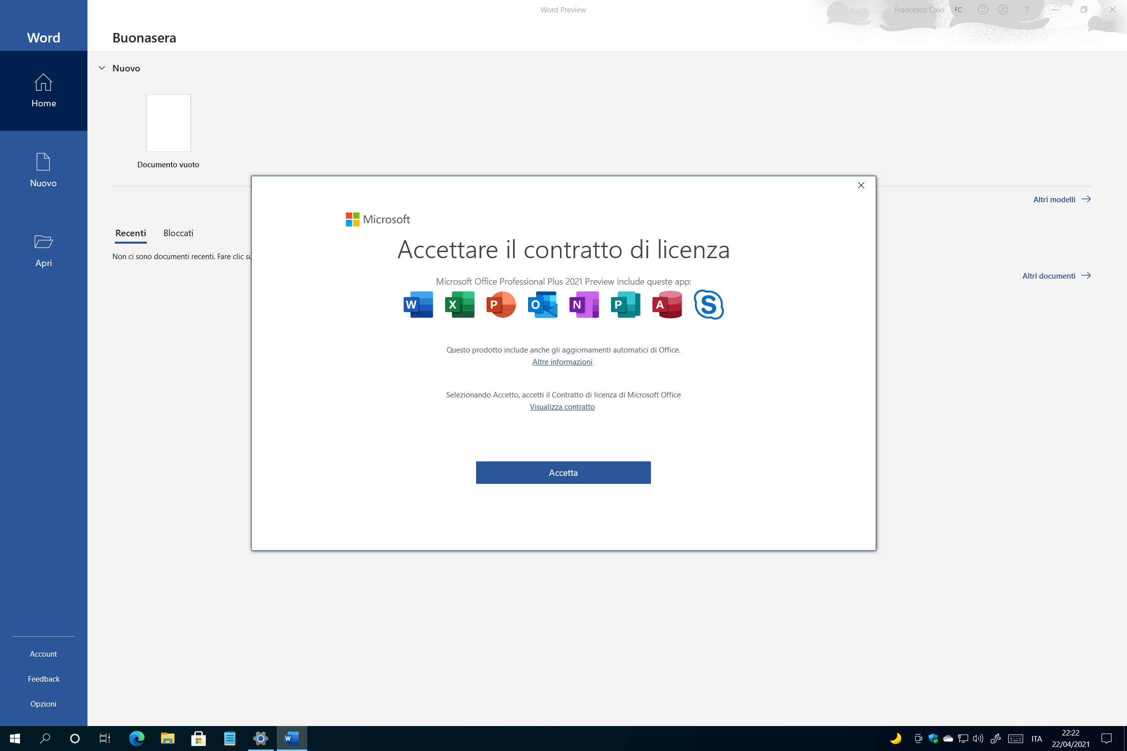Click the Skype for Business icon in the dialog
The image size is (1127, 751).
coord(708,305)
